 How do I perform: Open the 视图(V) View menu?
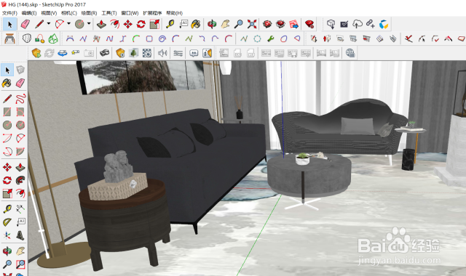[49, 13]
